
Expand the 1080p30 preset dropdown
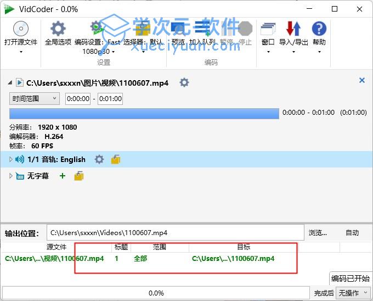(113, 52)
